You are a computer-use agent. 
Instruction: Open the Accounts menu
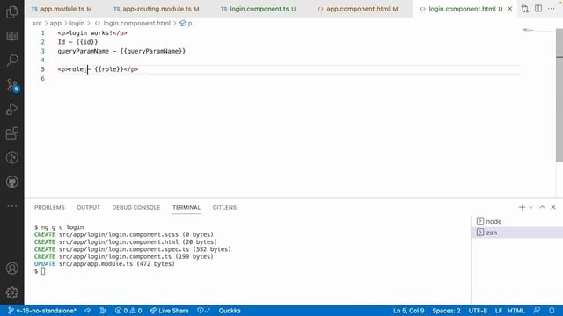click(11, 269)
